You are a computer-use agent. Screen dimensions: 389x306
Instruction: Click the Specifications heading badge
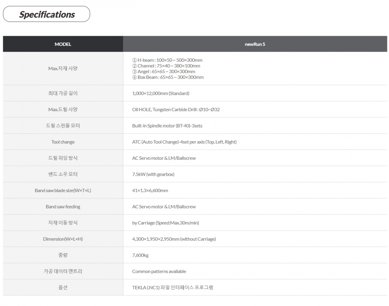pos(47,14)
